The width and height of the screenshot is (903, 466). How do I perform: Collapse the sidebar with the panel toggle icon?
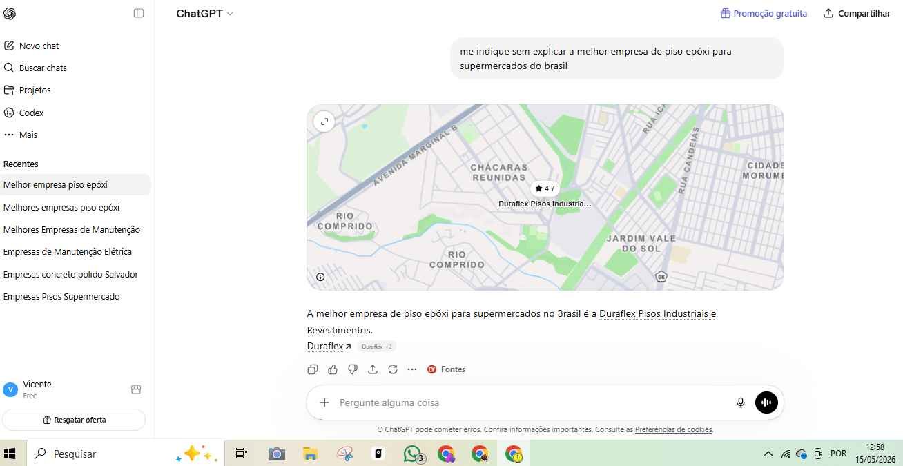[139, 13]
